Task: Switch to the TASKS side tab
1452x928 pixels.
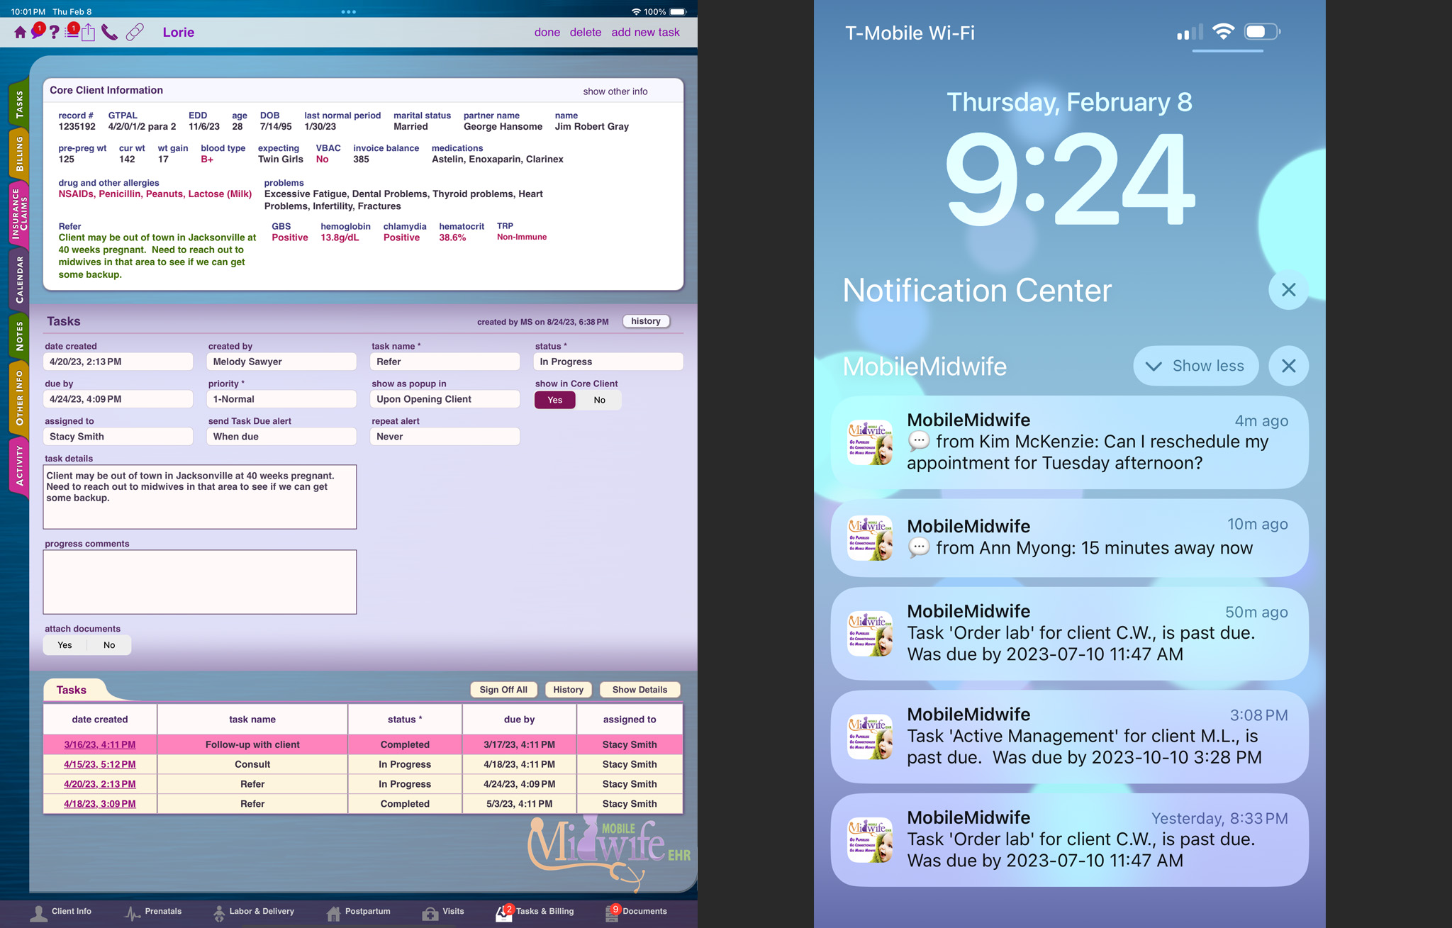Action: [19, 104]
